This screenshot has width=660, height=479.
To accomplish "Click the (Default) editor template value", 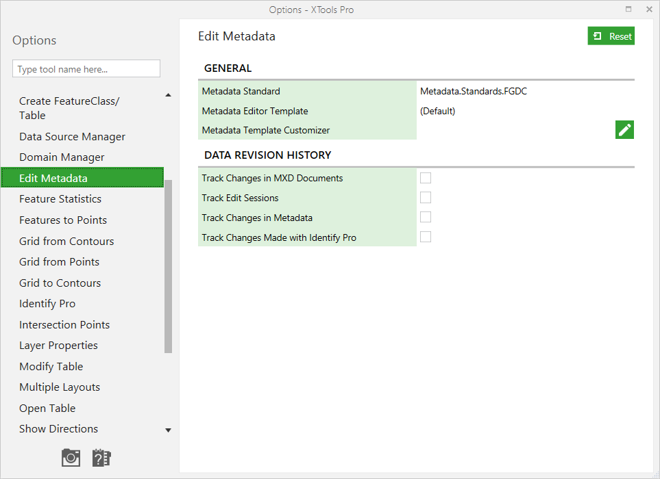I will [x=437, y=111].
